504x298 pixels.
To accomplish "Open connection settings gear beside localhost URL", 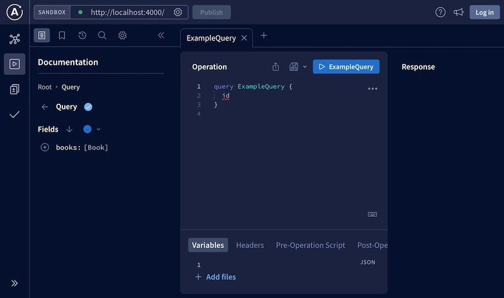I will tap(178, 13).
